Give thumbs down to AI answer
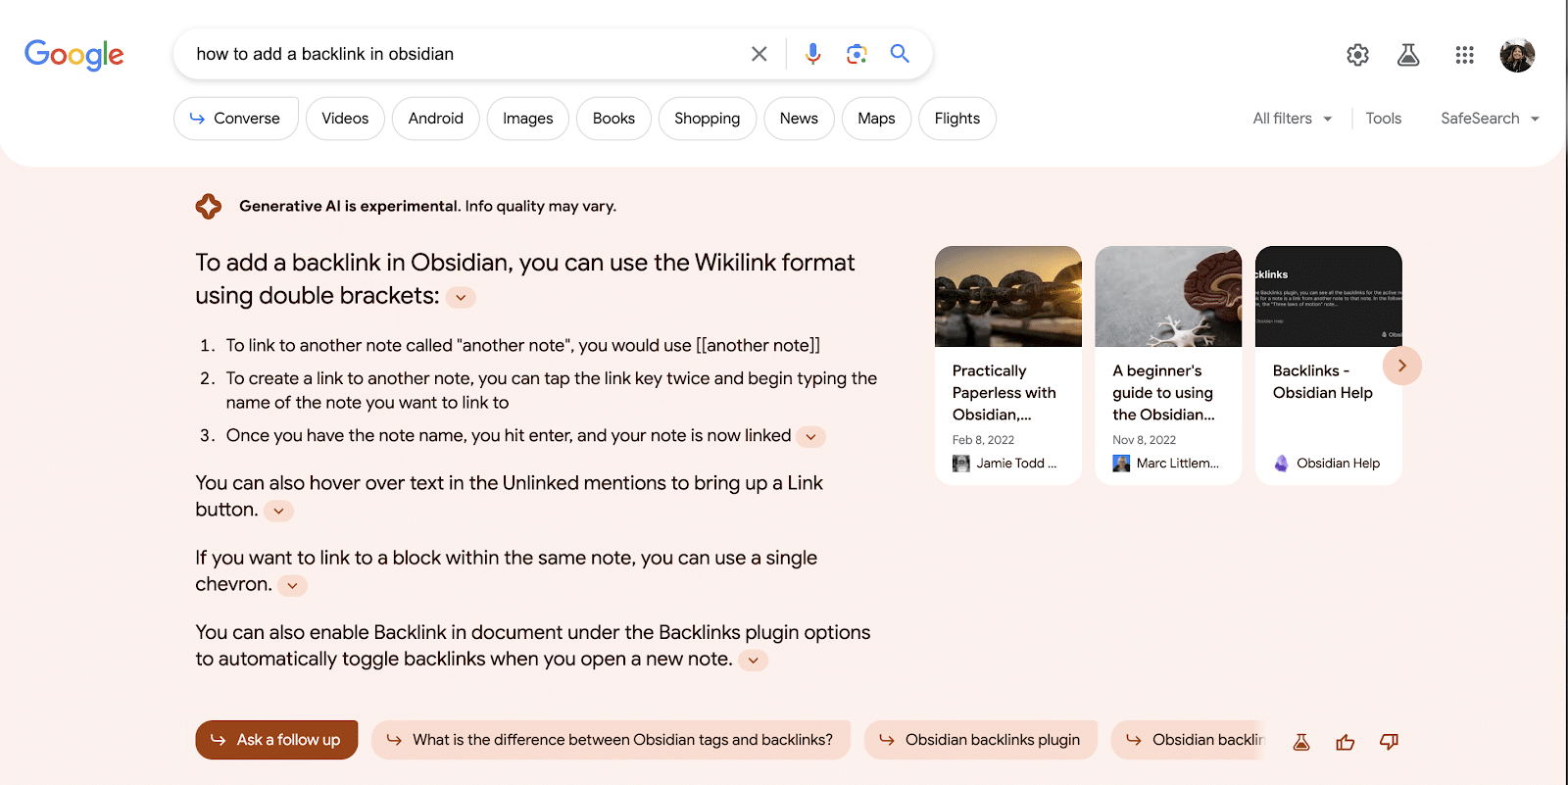This screenshot has width=1568, height=785. (1389, 742)
